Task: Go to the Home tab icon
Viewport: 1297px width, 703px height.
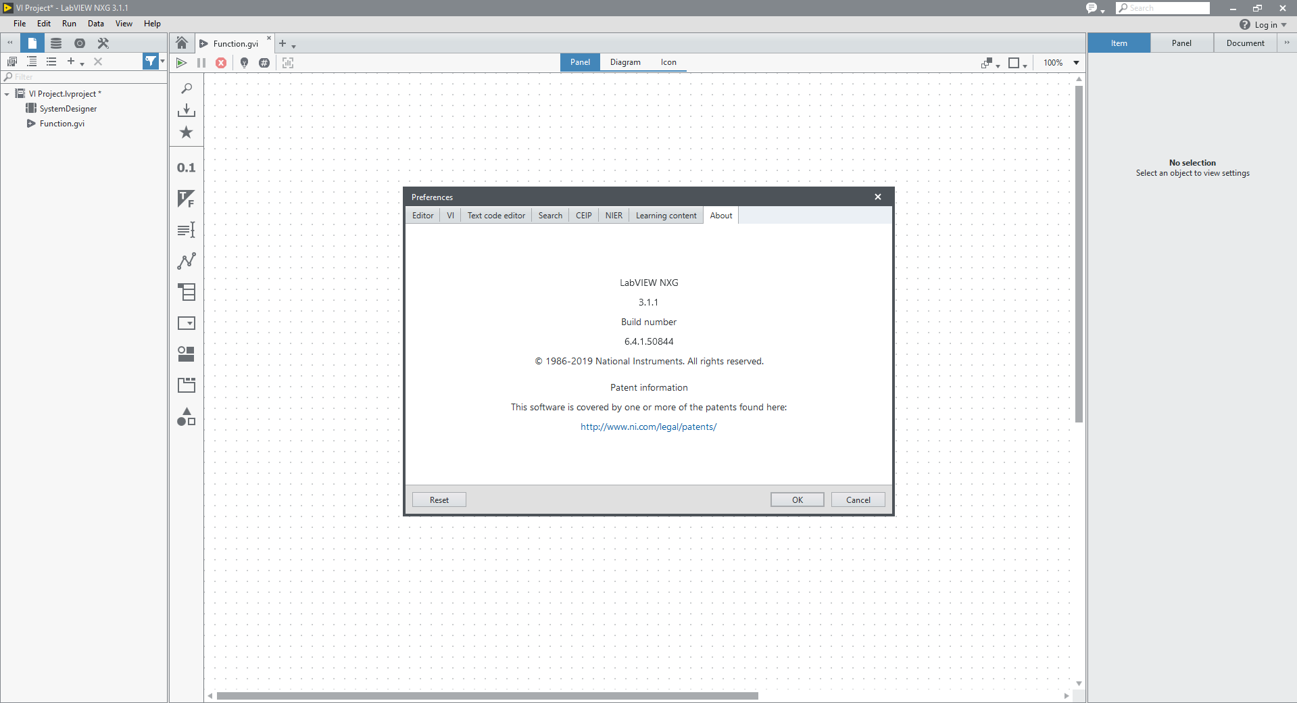Action: 182,43
